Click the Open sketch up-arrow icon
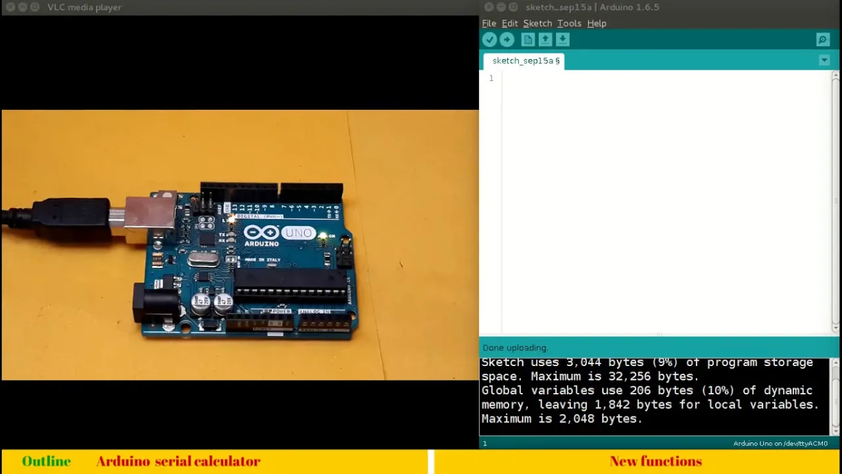The height and width of the screenshot is (474, 842). pyautogui.click(x=545, y=40)
